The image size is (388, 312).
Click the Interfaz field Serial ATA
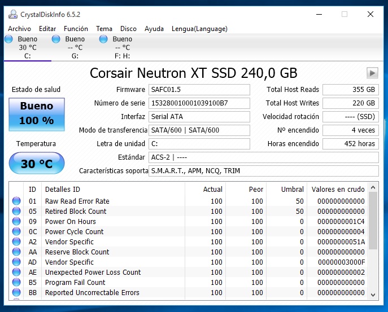coord(199,117)
